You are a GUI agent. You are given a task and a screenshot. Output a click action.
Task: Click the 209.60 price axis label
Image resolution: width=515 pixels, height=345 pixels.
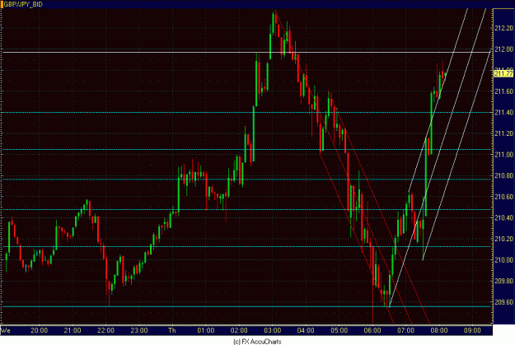pyautogui.click(x=503, y=302)
